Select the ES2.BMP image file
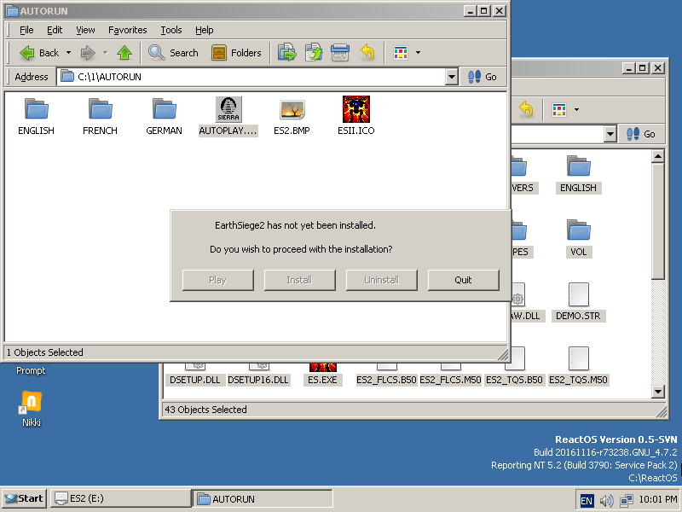Viewport: 682px width, 512px height. [x=292, y=115]
